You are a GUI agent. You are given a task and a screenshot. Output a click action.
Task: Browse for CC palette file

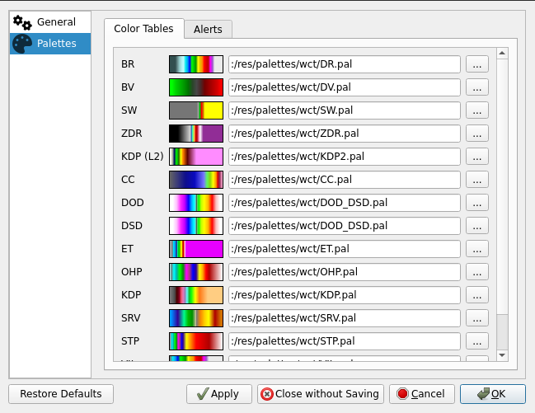click(x=477, y=180)
